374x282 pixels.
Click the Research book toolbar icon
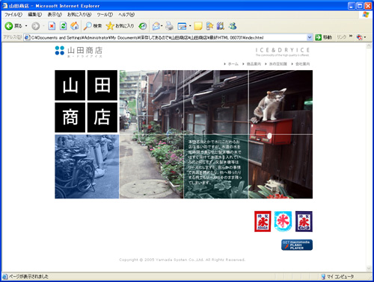tap(221, 26)
